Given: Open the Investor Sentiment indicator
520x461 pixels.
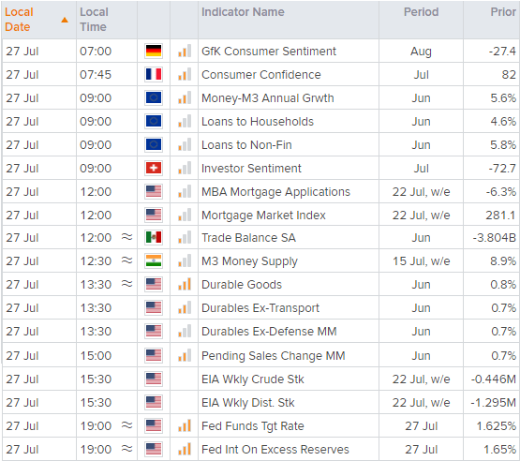Looking at the screenshot, I should [251, 169].
